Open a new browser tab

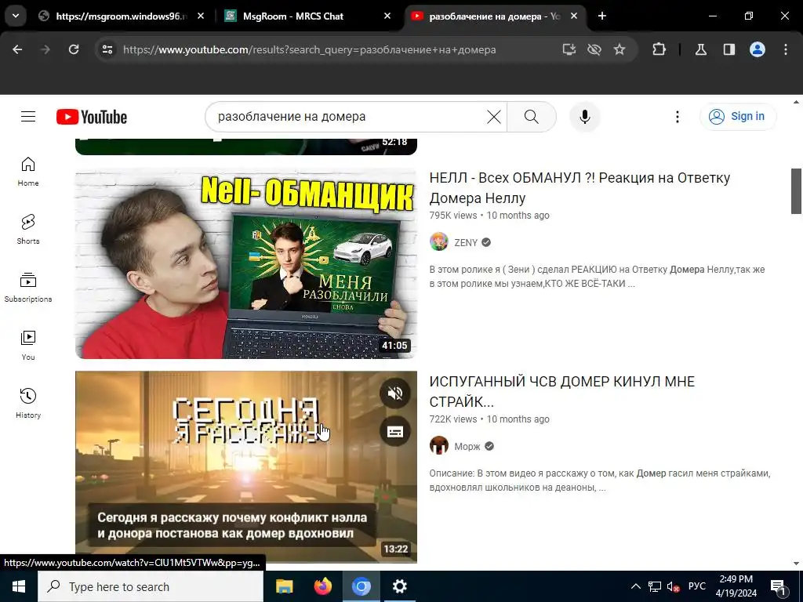pos(602,16)
